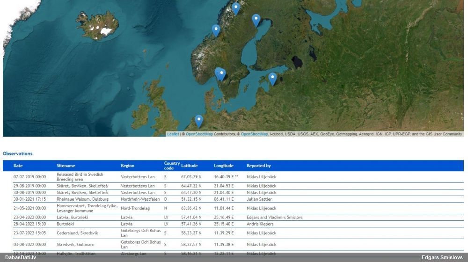Select the marker in central Norway
The height and width of the screenshot is (262, 468).
(x=216, y=30)
